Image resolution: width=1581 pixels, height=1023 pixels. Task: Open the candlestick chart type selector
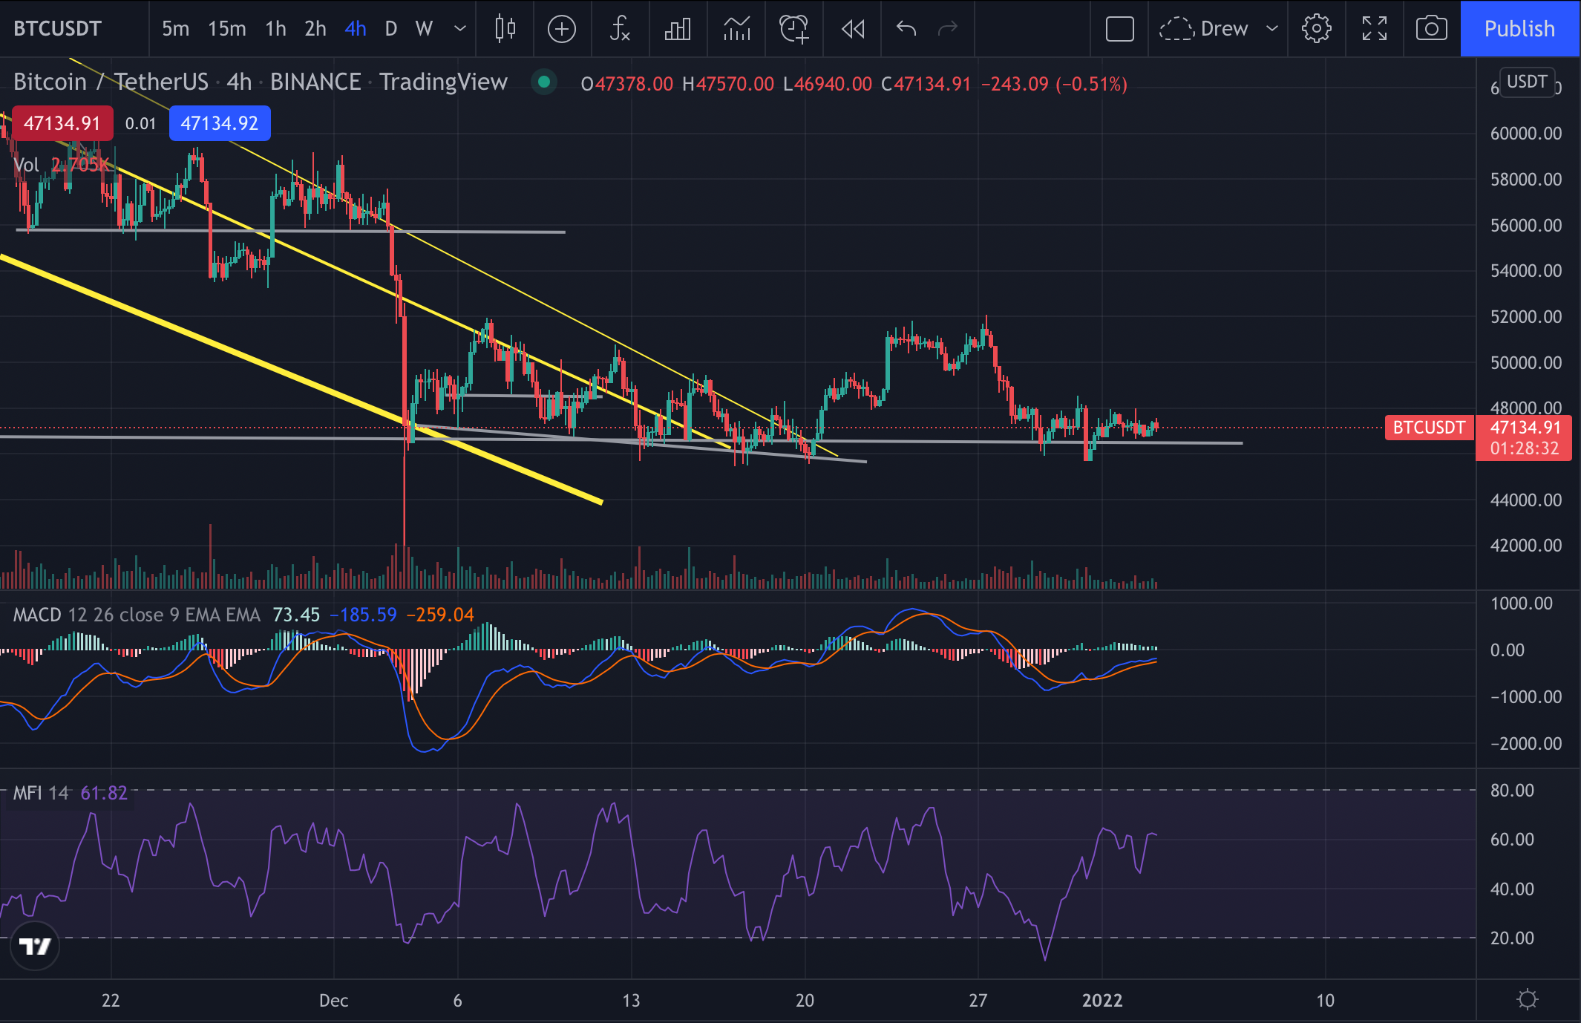coord(505,28)
